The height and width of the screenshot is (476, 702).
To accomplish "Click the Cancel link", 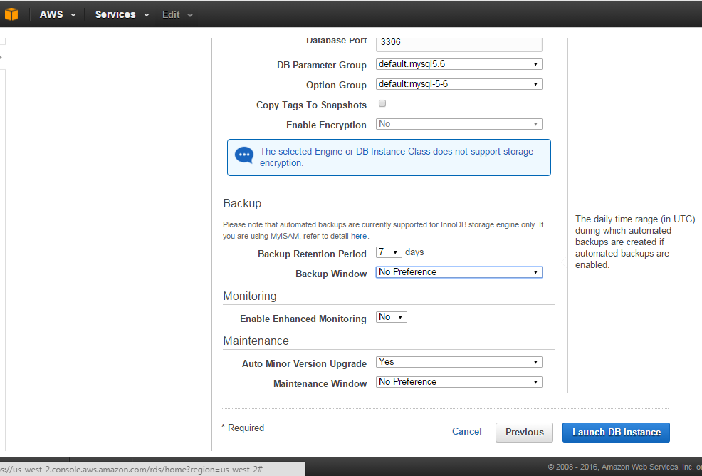I will click(x=467, y=432).
